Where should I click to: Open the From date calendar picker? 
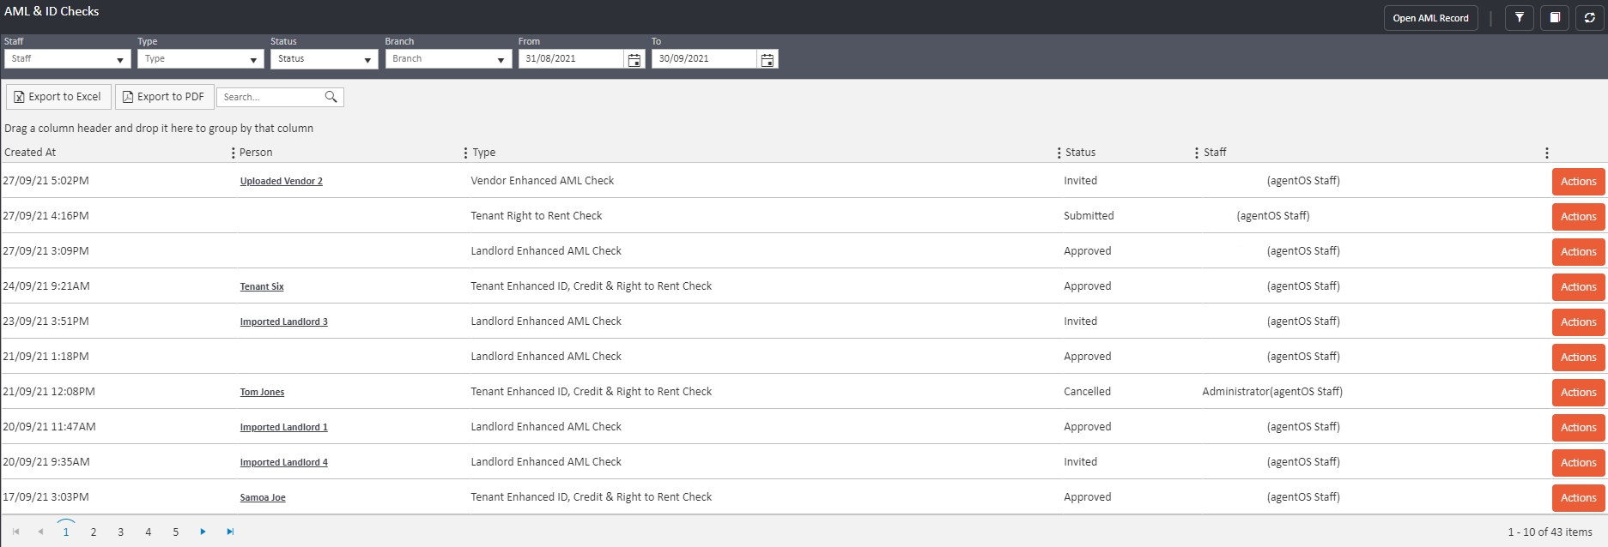[x=634, y=59]
